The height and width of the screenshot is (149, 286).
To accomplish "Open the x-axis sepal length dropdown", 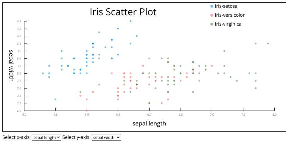I will (x=46, y=137).
